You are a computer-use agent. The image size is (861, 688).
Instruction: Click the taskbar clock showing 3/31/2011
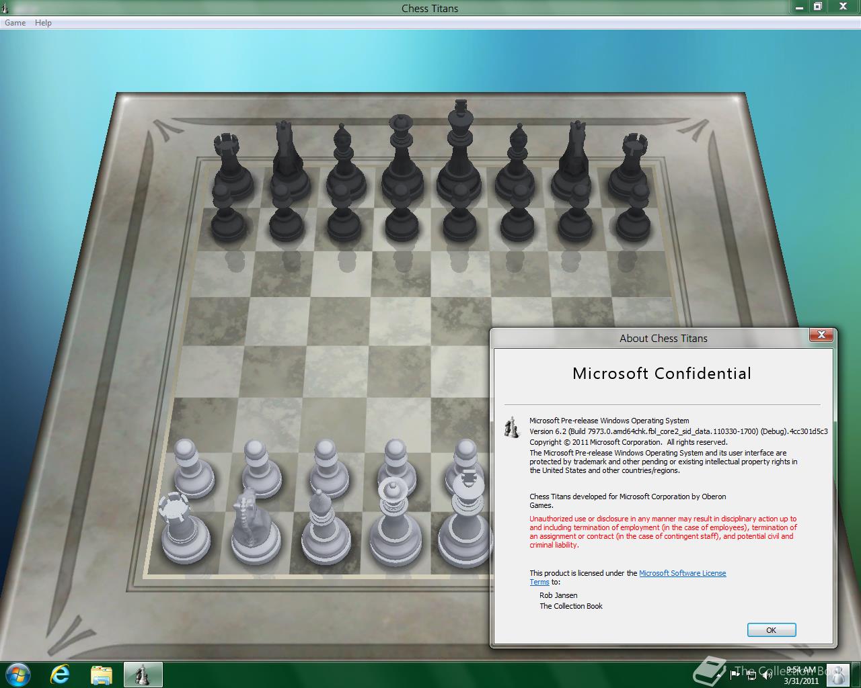800,675
